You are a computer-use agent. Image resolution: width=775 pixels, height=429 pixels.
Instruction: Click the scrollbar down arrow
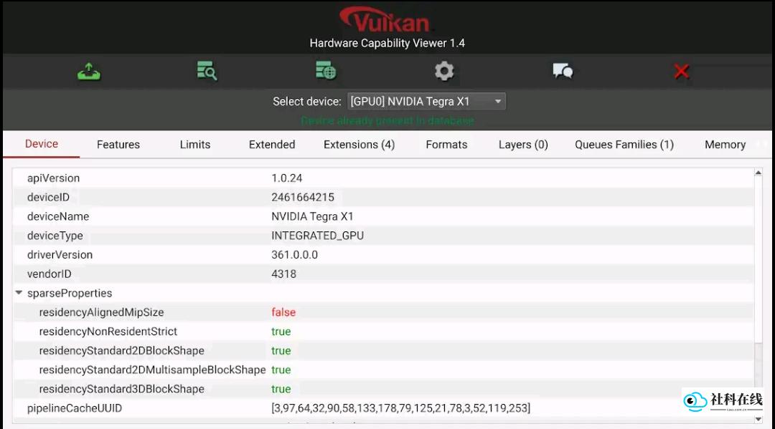pyautogui.click(x=758, y=419)
